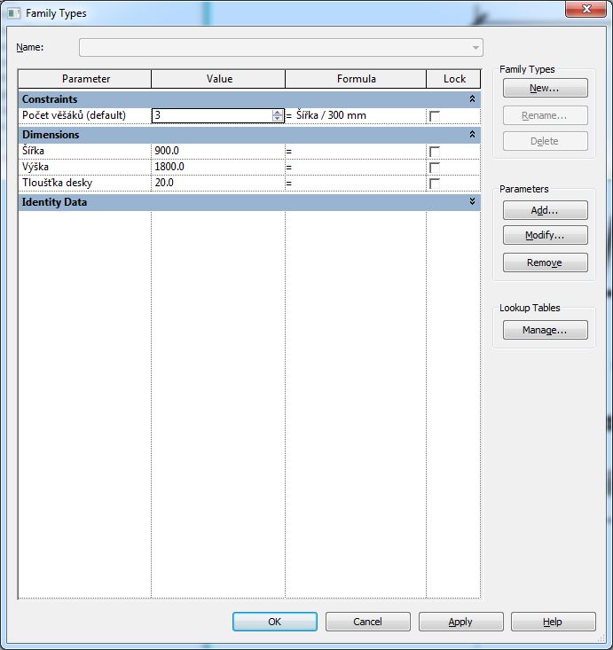Confirm changes with the OK button

click(x=274, y=622)
